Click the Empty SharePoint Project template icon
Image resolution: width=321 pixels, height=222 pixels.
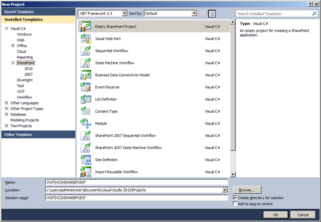coord(86,27)
